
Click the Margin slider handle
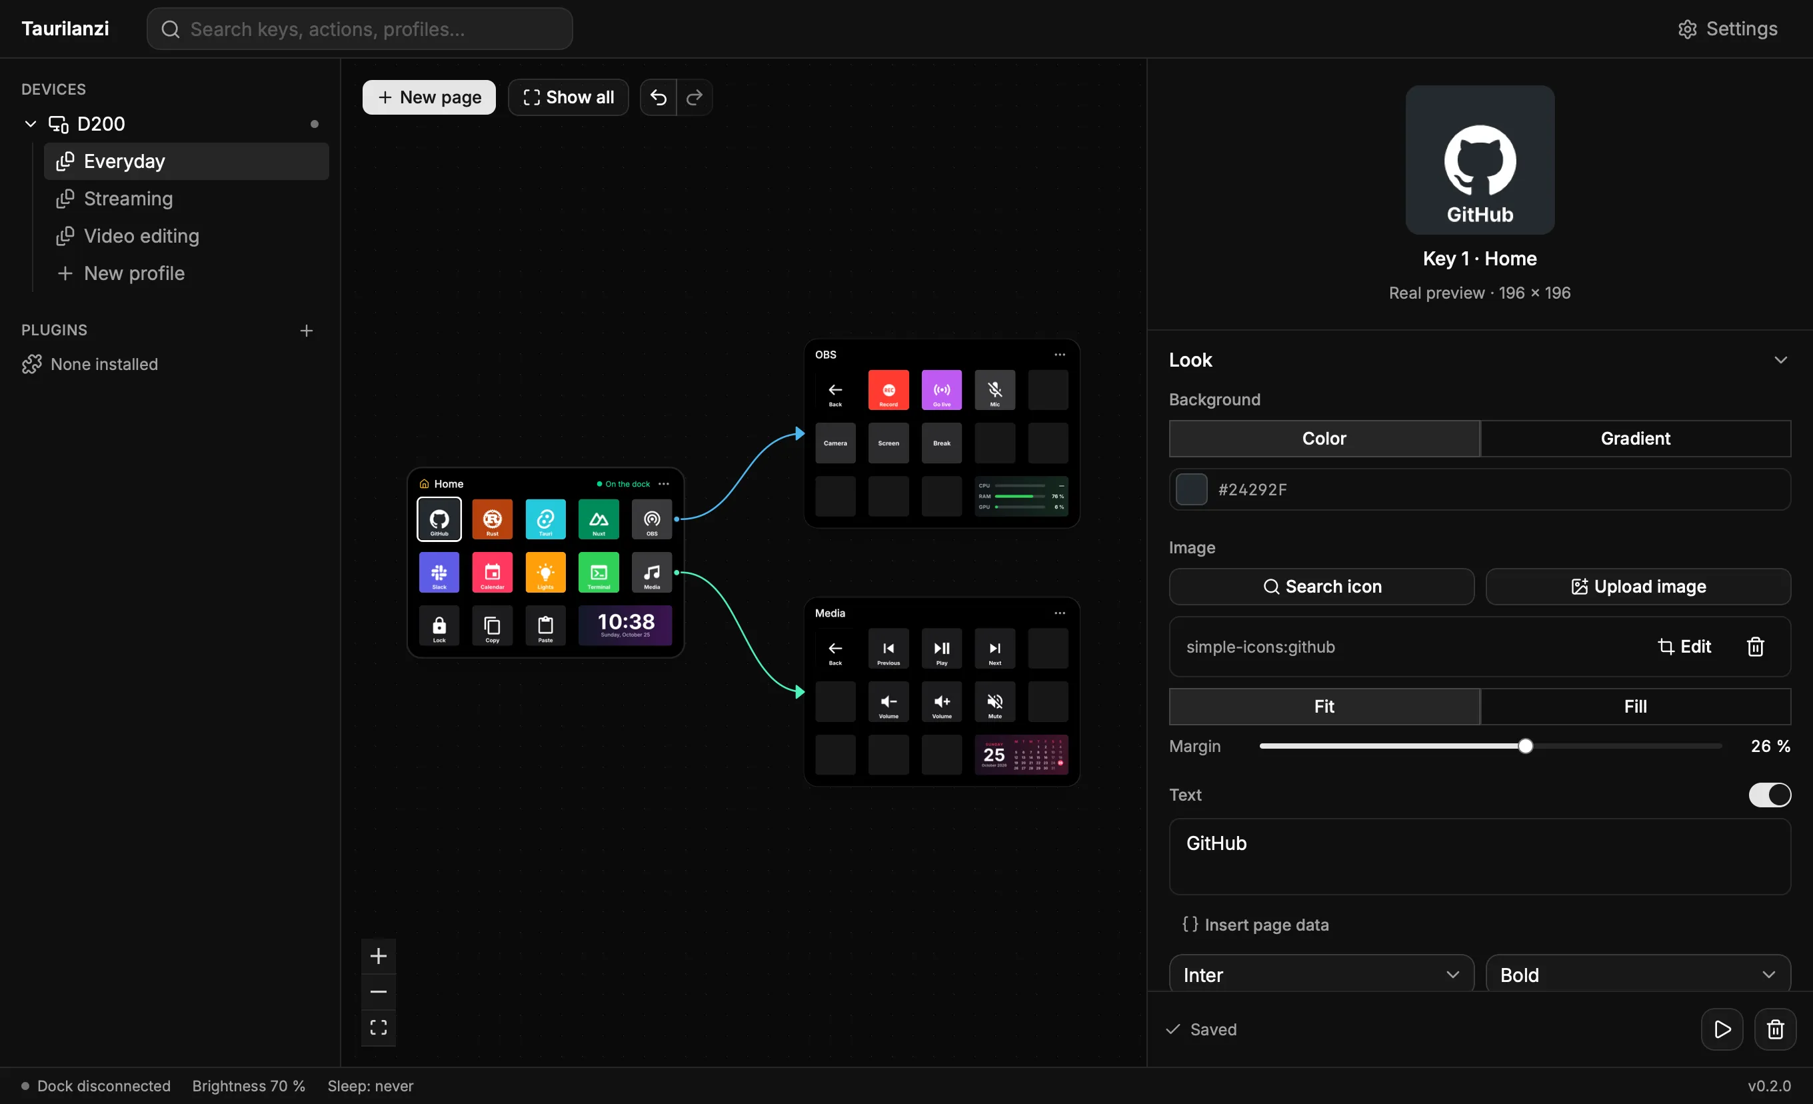[x=1525, y=746]
